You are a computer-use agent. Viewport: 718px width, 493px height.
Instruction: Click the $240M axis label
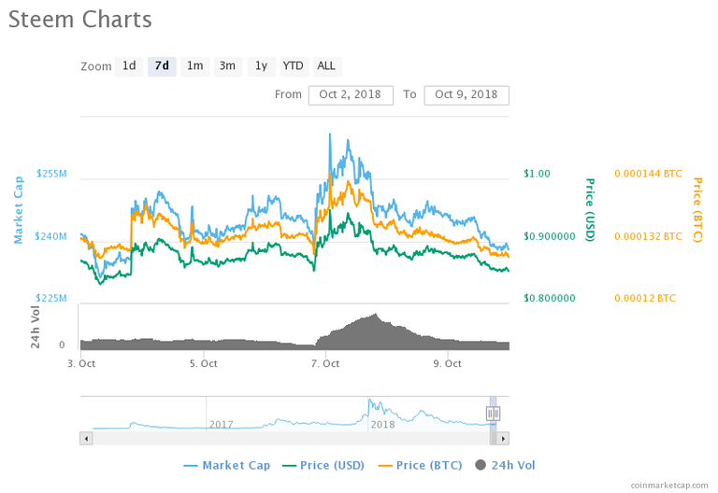tap(50, 236)
